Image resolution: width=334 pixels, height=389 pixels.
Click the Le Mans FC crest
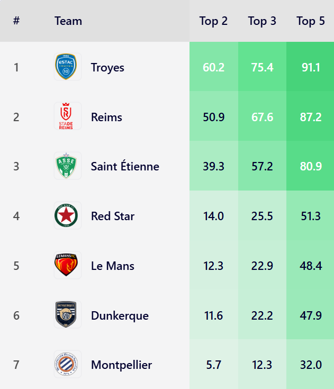tap(68, 265)
